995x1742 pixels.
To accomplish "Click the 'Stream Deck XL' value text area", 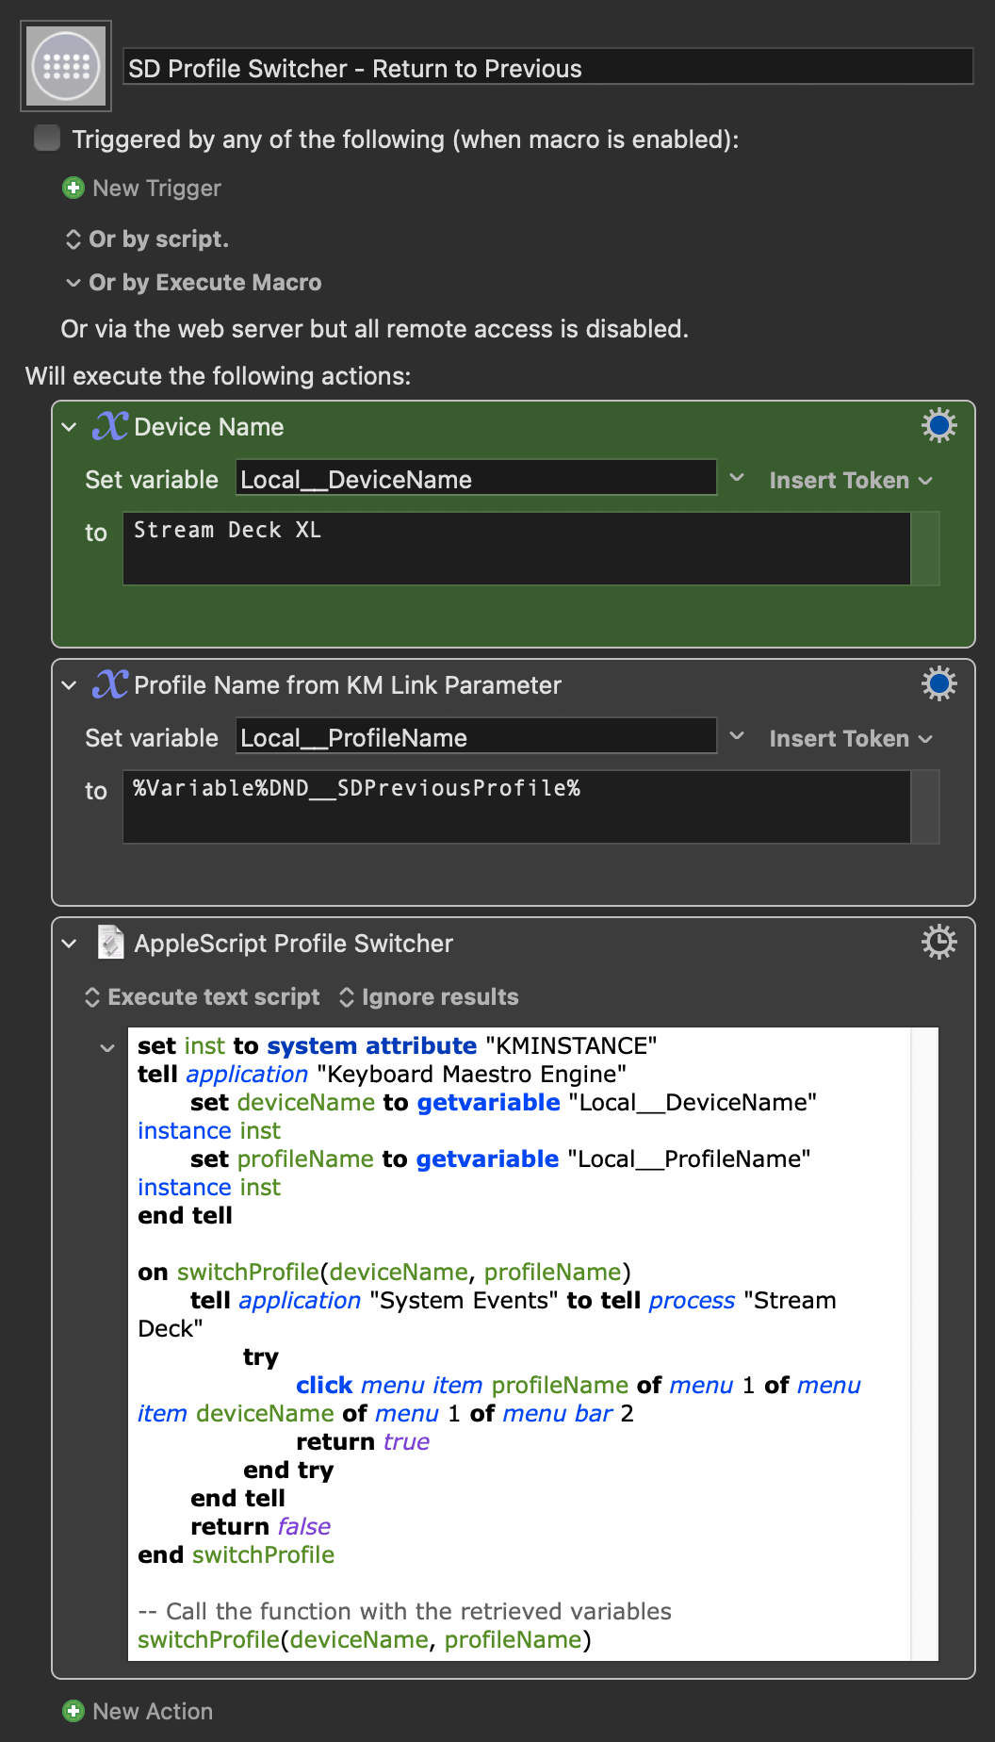I will pos(516,549).
